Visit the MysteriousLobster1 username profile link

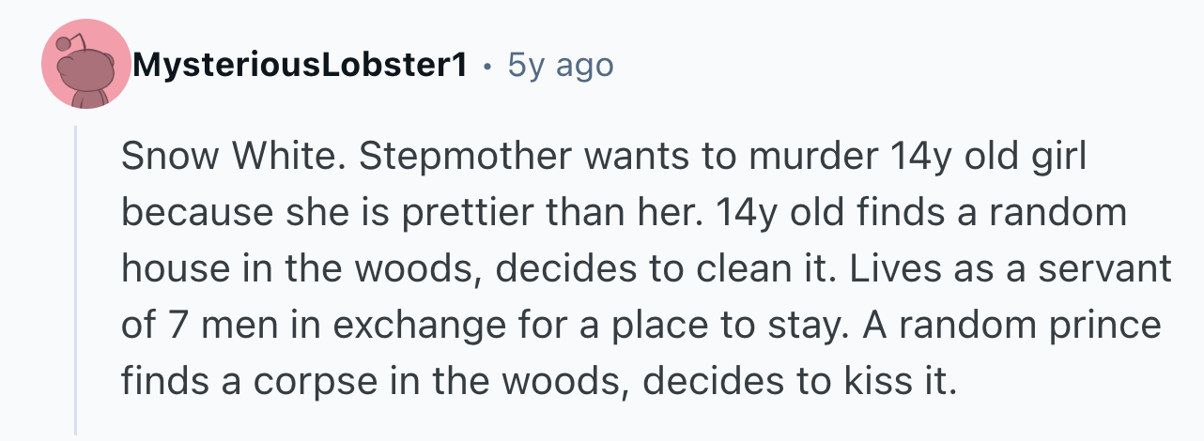pyautogui.click(x=301, y=66)
